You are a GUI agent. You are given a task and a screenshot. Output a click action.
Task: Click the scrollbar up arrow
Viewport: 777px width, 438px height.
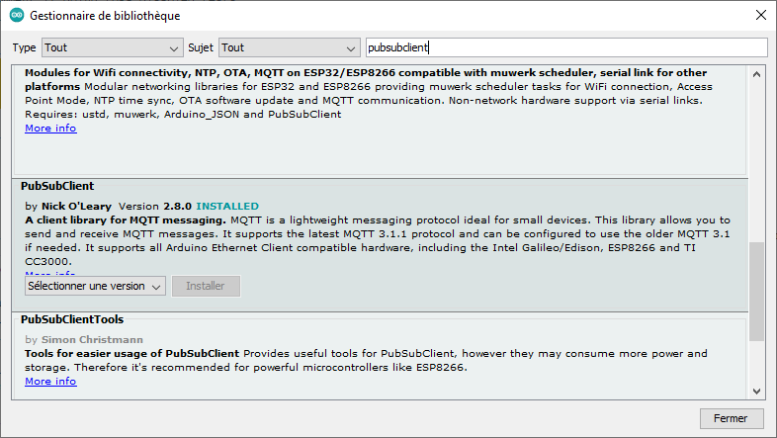pos(757,75)
